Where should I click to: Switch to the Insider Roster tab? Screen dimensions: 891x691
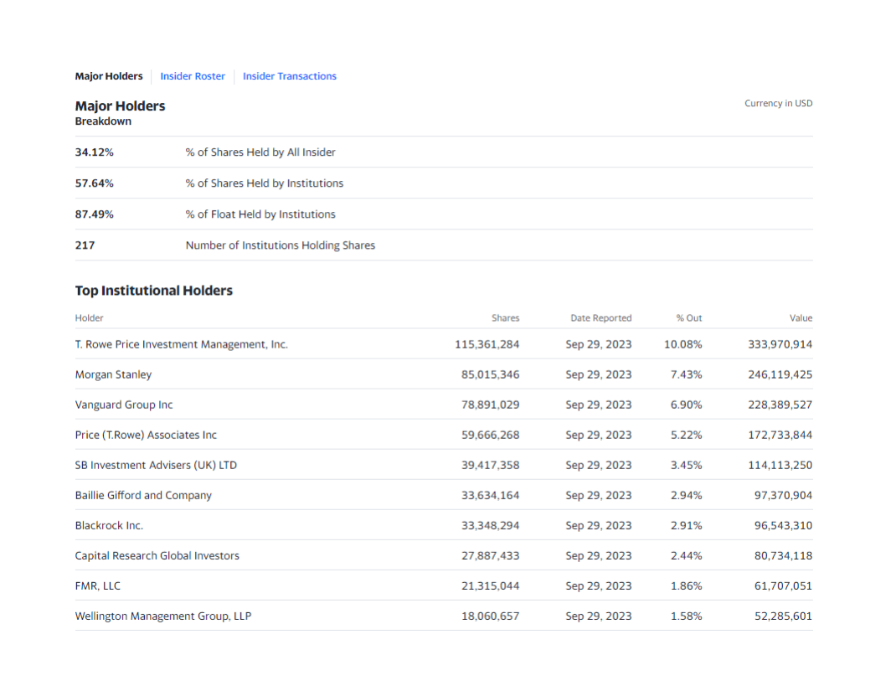pos(193,76)
